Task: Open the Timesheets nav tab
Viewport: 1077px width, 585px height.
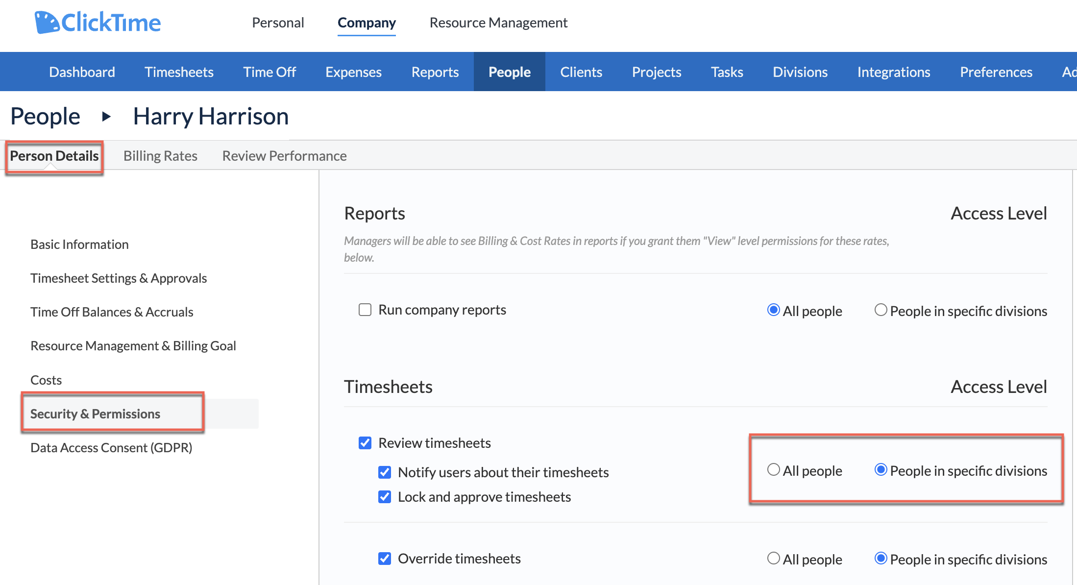Action: click(179, 72)
